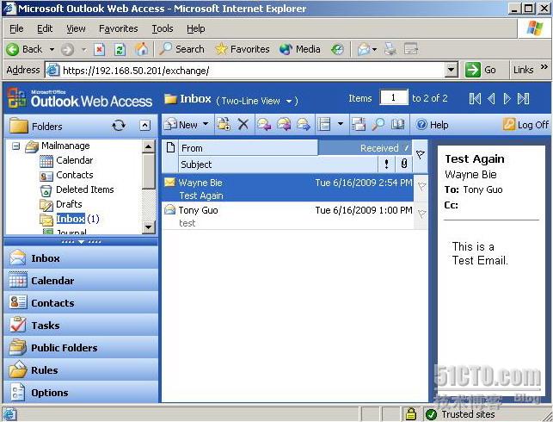Viewport: 553px width, 422px height.
Task: Click the flag status column header icon
Action: point(420,154)
